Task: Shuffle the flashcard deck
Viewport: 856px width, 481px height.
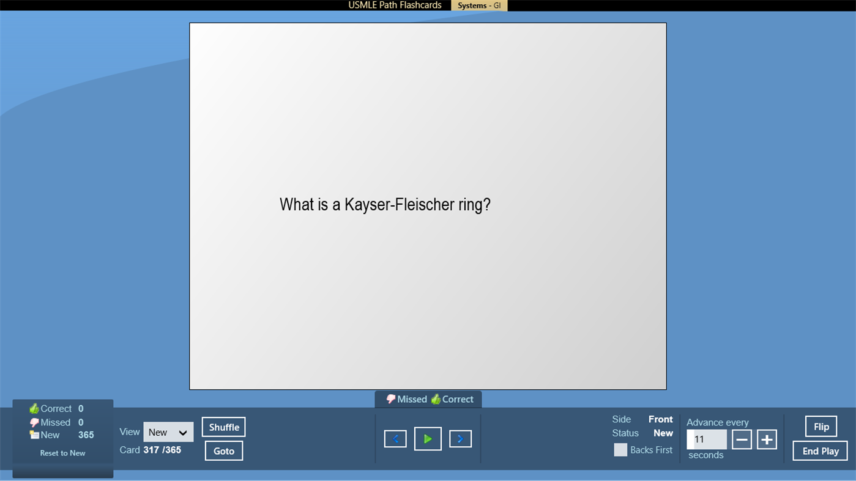Action: [223, 427]
